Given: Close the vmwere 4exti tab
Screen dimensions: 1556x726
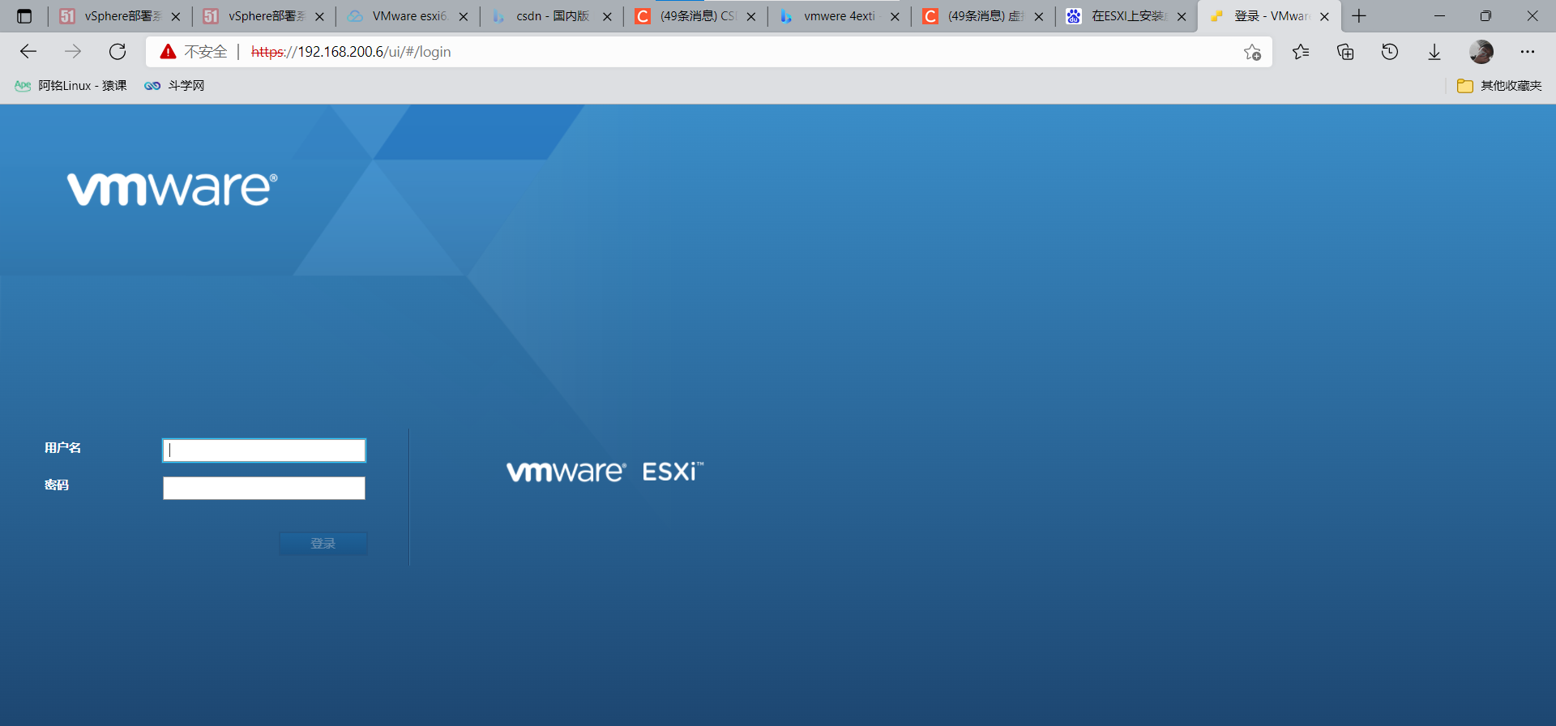Looking at the screenshot, I should tap(895, 16).
